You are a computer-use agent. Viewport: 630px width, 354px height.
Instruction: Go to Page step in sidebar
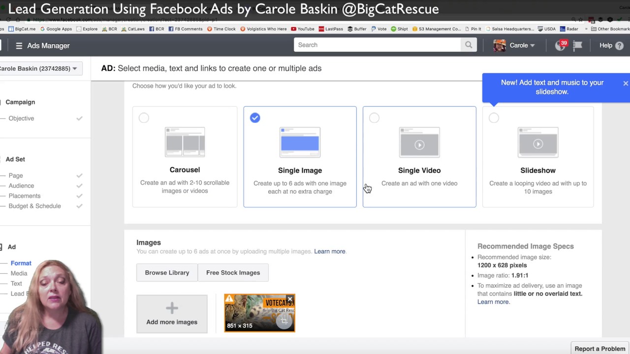point(16,176)
